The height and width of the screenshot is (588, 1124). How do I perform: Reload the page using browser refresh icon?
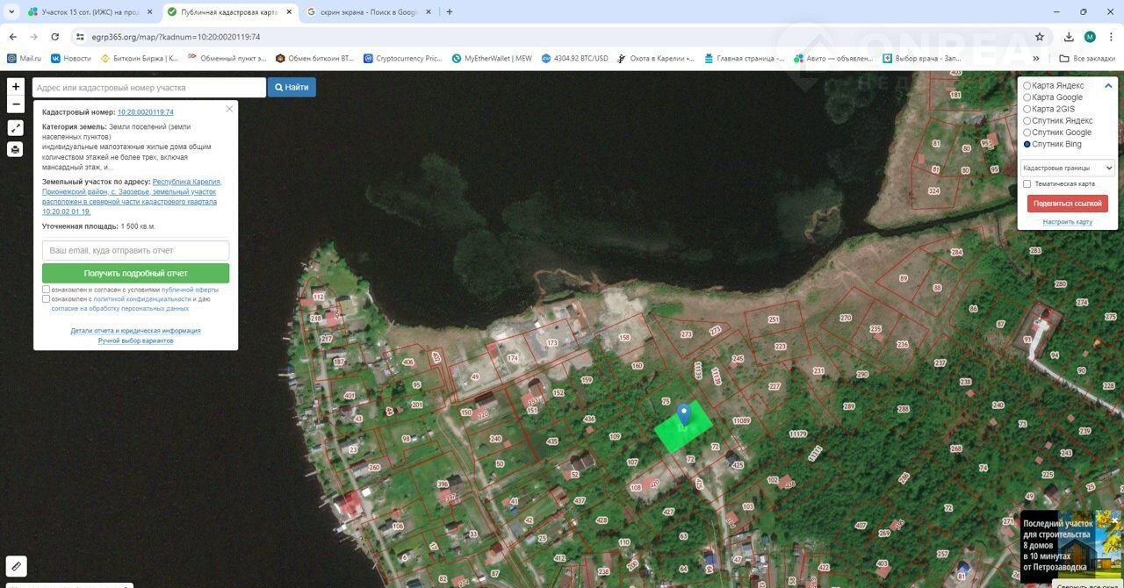tap(55, 37)
